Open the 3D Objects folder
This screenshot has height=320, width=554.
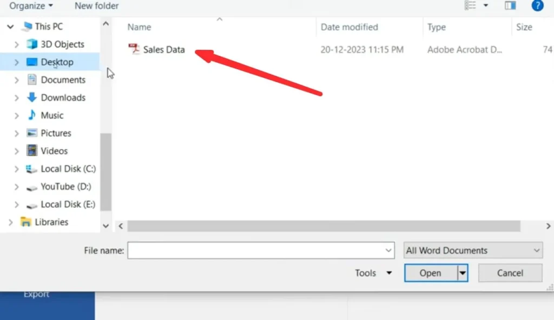[63, 44]
